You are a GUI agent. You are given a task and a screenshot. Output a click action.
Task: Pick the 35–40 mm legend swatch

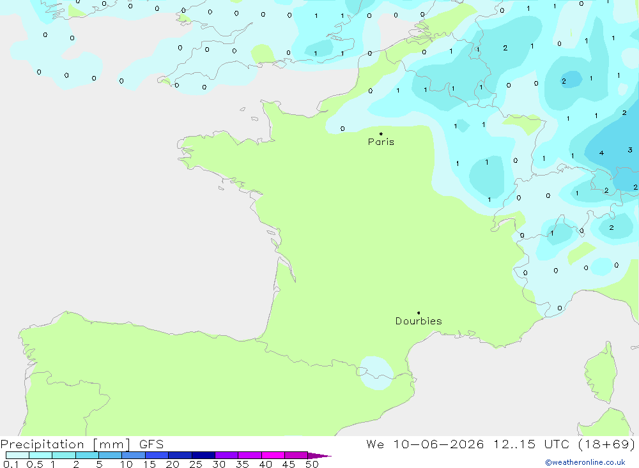250,455
